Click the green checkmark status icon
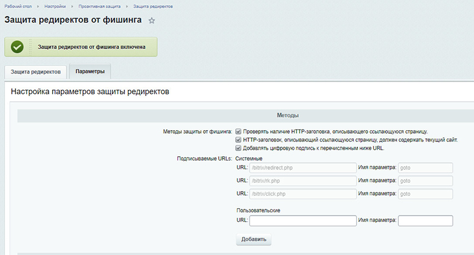 (17, 47)
